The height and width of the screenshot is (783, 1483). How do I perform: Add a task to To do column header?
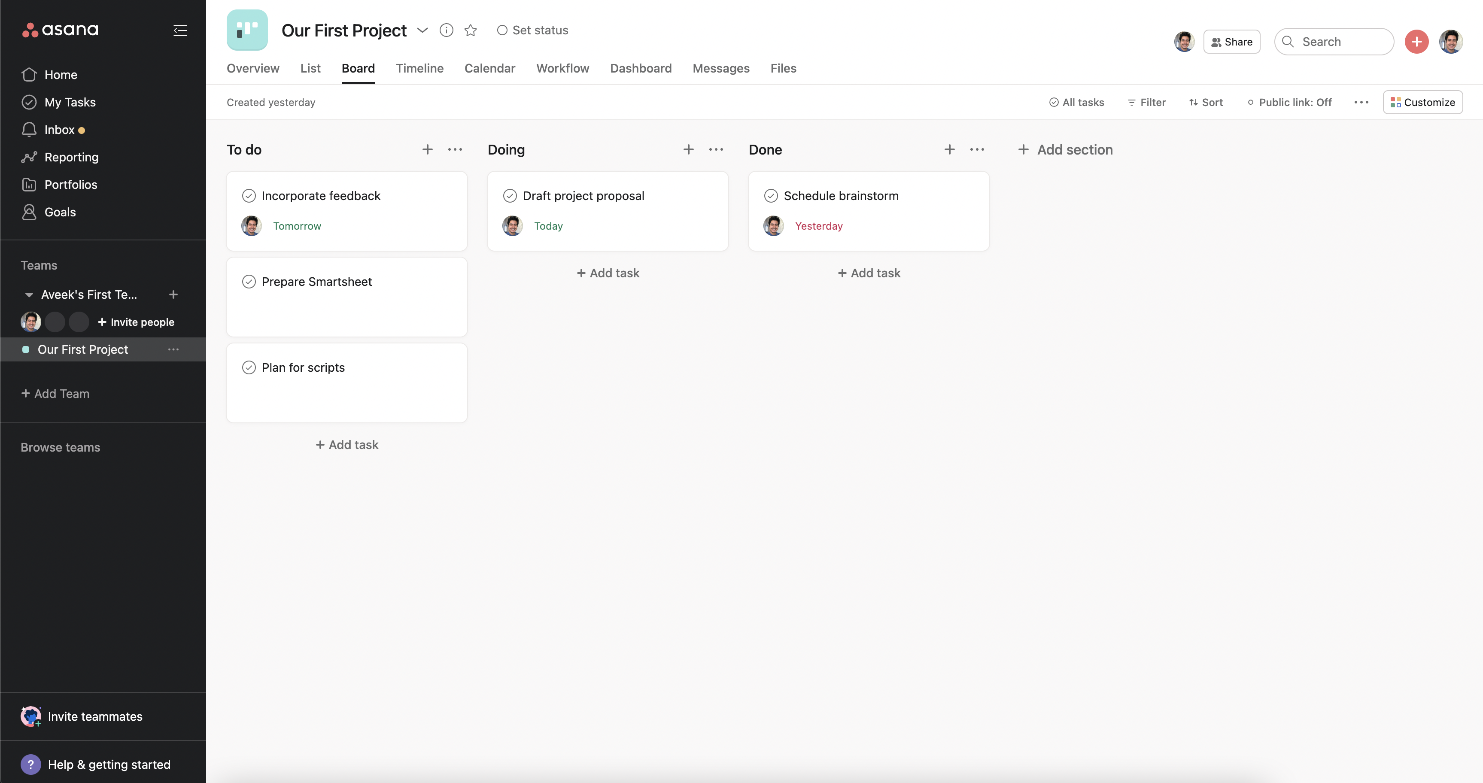coord(427,150)
